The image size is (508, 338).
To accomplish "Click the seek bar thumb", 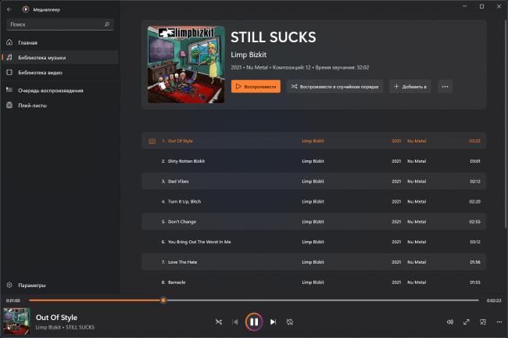I will 163,300.
